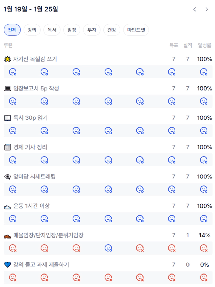
Task: Click the laptop icon beside 임장보고서 5p 작성
Action: coord(8,89)
